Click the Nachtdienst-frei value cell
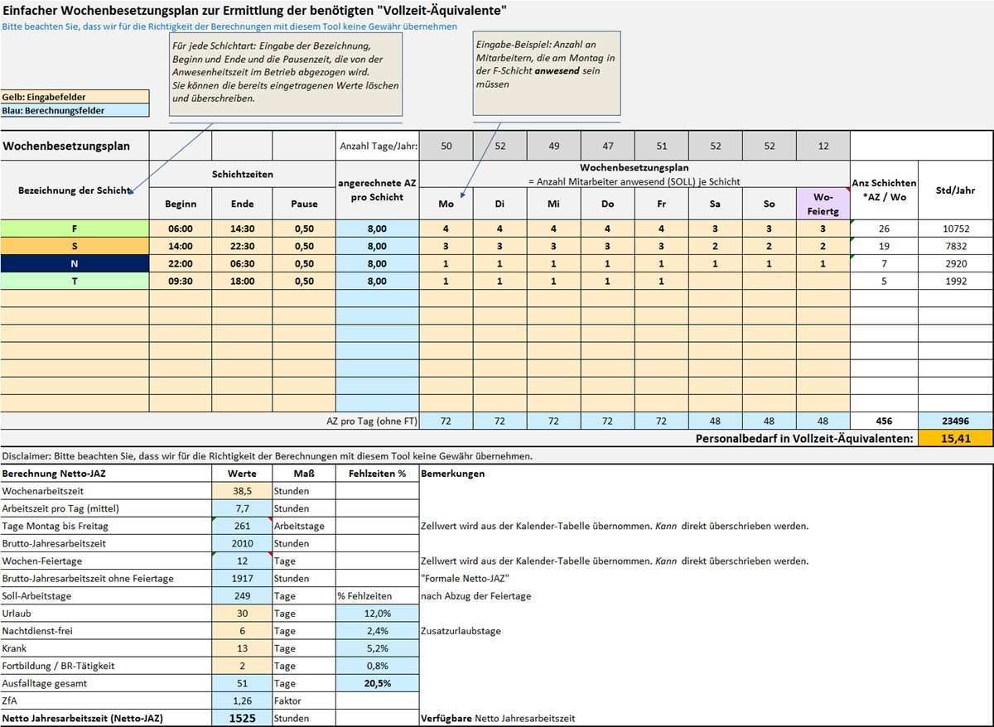The width and height of the screenshot is (994, 727). point(241,631)
